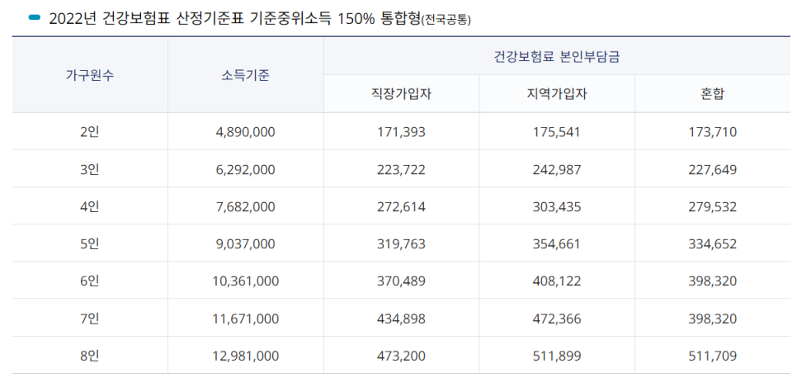Screen dimensions: 797x387
Task: Highlight the 혼합 value 511,709
Action: 713,356
